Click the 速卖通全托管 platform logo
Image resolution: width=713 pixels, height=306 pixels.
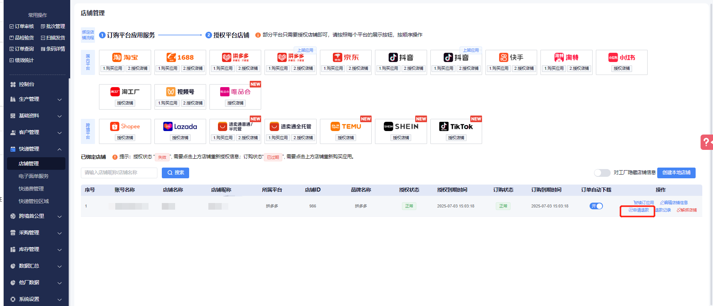(x=290, y=126)
